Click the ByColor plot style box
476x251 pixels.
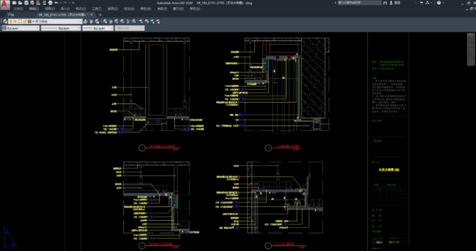130,28
